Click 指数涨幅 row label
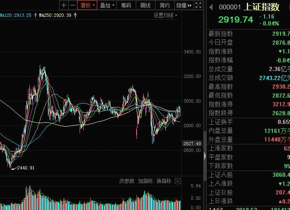The image size is (290, 210). tap(221, 60)
